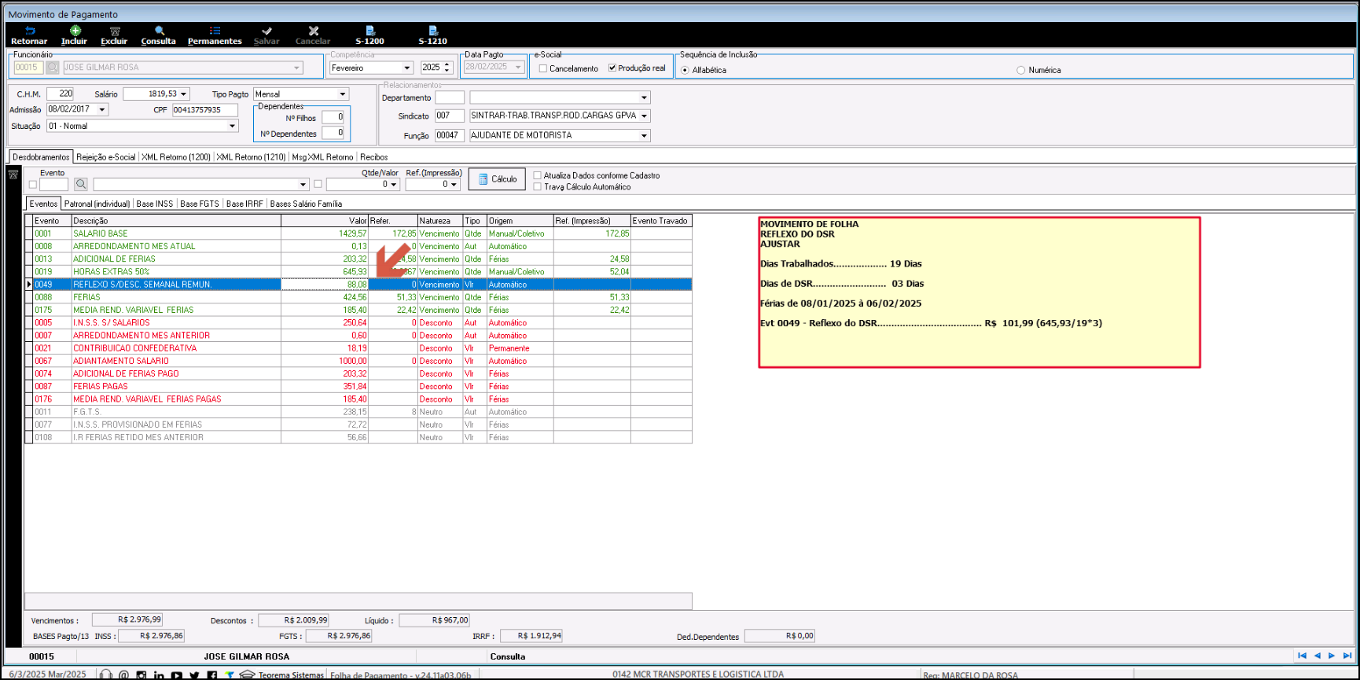Click the Evento lookup magnifier icon

(81, 184)
